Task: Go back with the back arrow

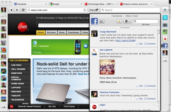Action: coord(11,10)
